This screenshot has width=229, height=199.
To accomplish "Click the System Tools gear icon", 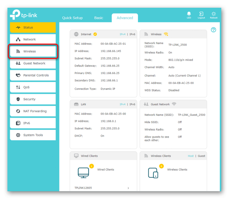I will pos(18,135).
